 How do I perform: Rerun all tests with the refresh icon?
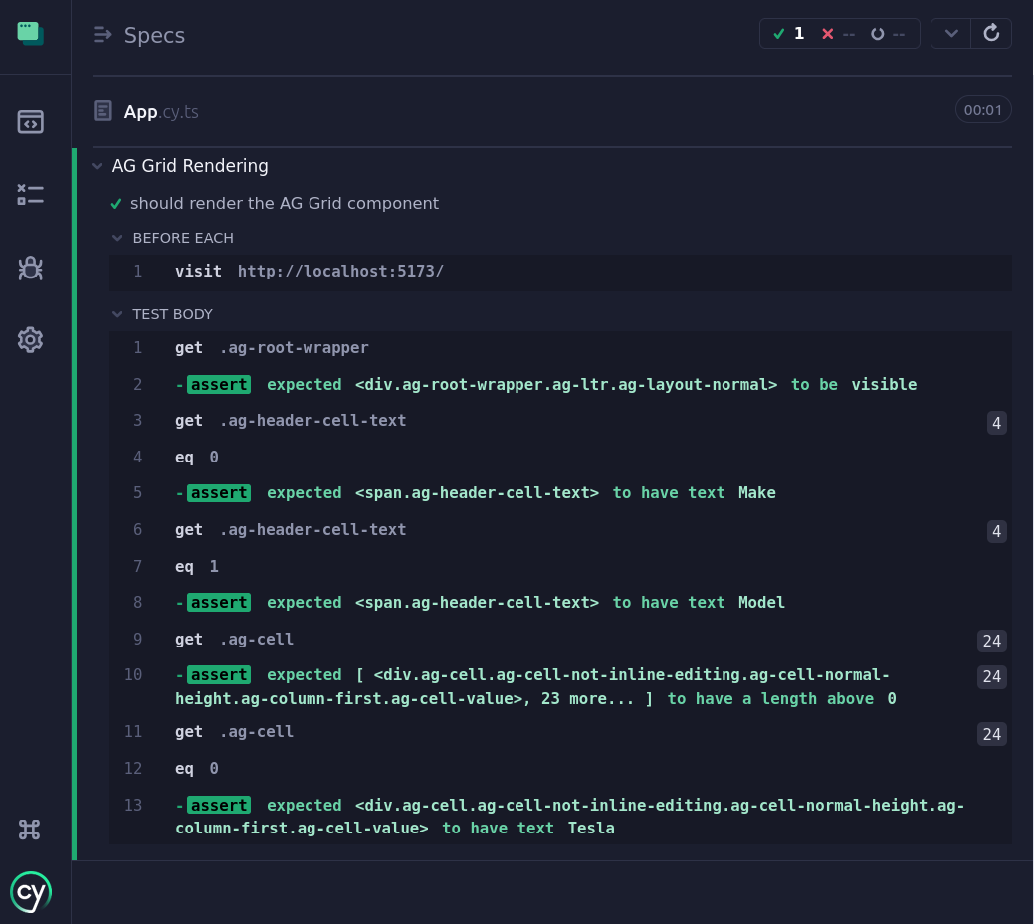click(x=991, y=33)
